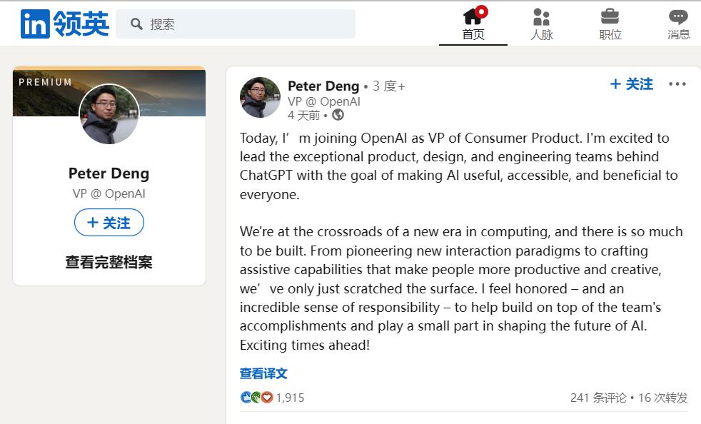Follow Peter Deng via sidebar 关注 button
Screen dimensions: 701x424
(109, 222)
